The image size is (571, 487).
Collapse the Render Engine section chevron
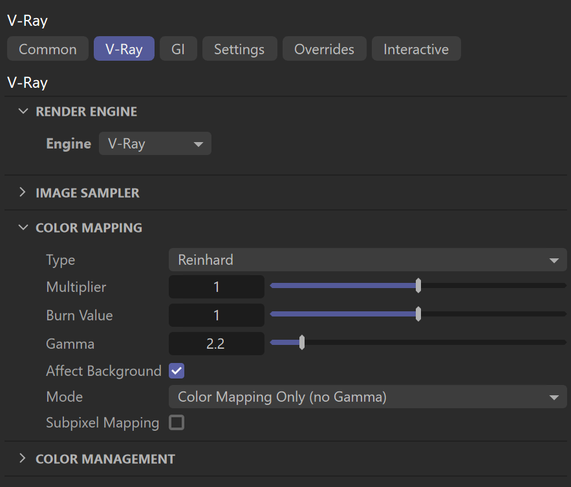[23, 111]
